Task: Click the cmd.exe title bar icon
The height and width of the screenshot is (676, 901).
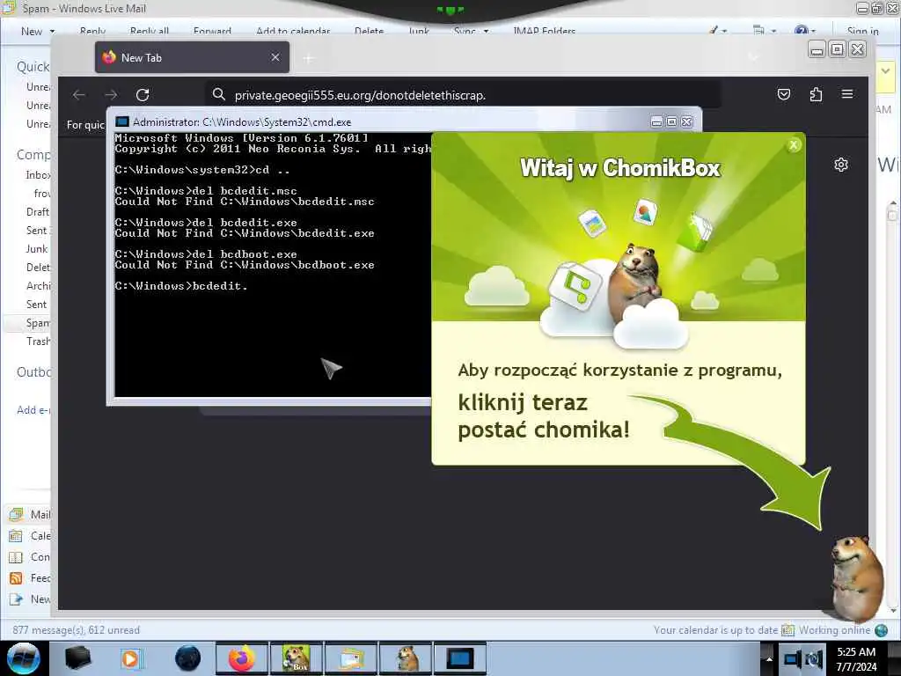Action: 121,121
